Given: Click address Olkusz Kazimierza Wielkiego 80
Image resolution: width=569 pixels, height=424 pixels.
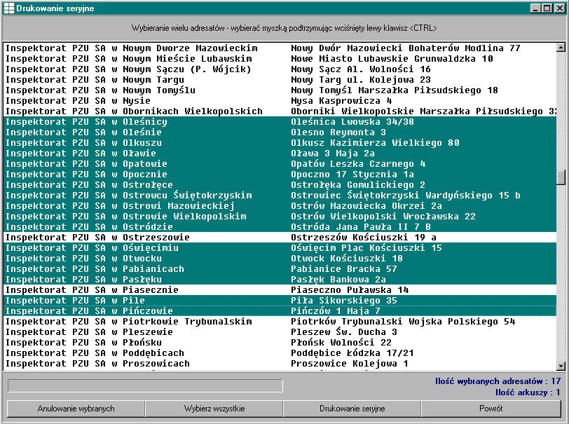Looking at the screenshot, I should pyautogui.click(x=375, y=143).
